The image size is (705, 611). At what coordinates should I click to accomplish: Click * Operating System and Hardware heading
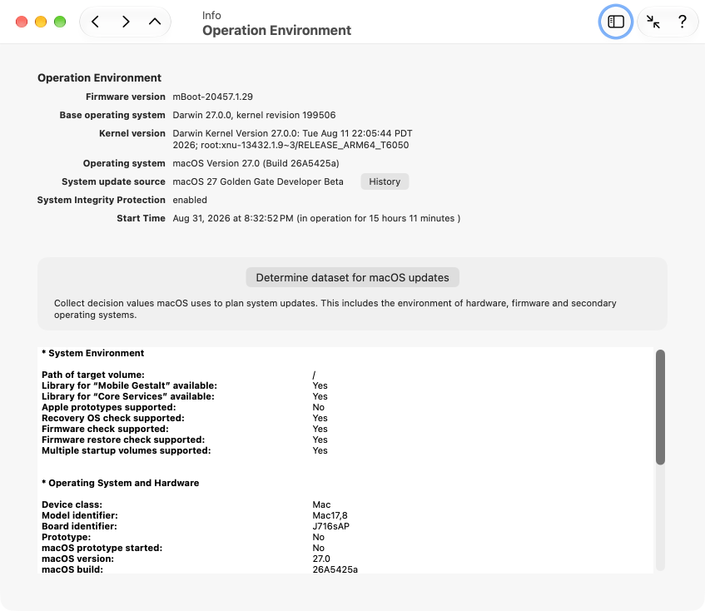[121, 483]
